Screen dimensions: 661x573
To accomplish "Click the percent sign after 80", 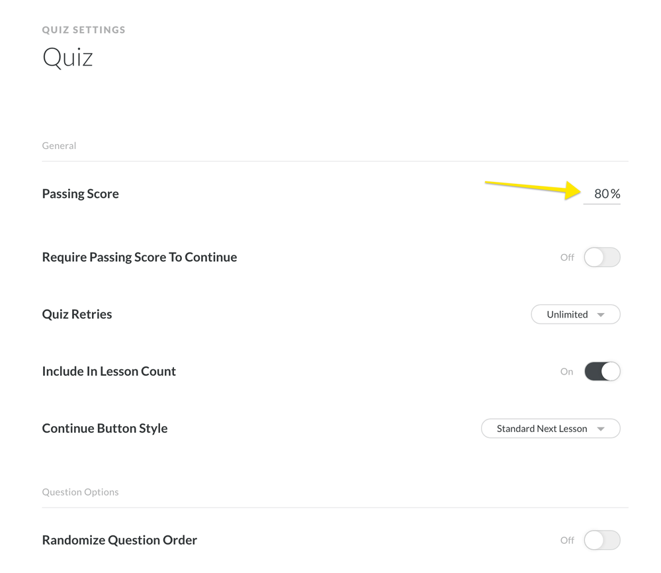I will pos(615,194).
